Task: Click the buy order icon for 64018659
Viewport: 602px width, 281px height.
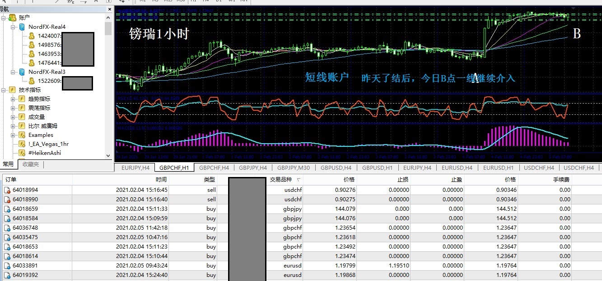Action: [7, 209]
